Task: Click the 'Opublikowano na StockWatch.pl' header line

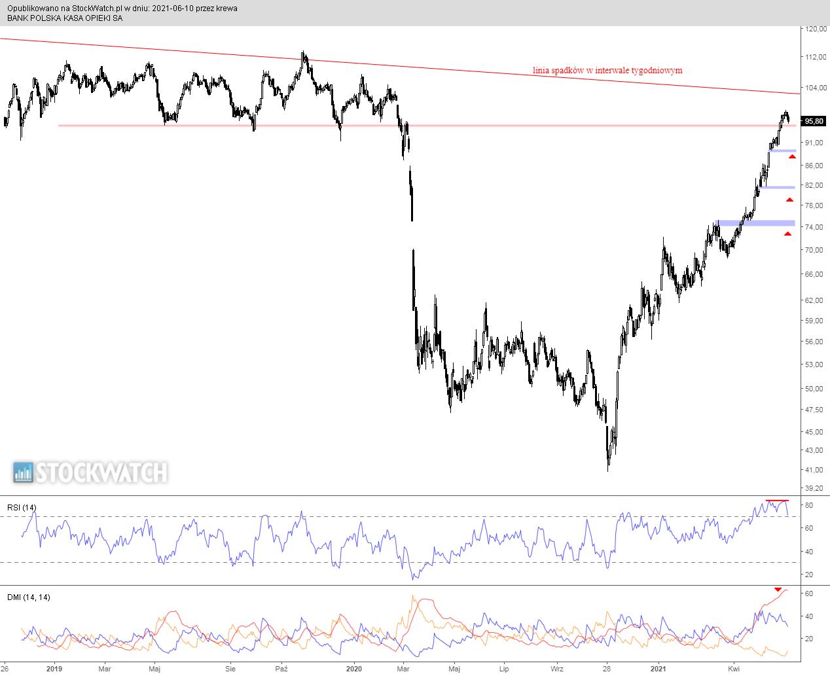Action: tap(122, 9)
